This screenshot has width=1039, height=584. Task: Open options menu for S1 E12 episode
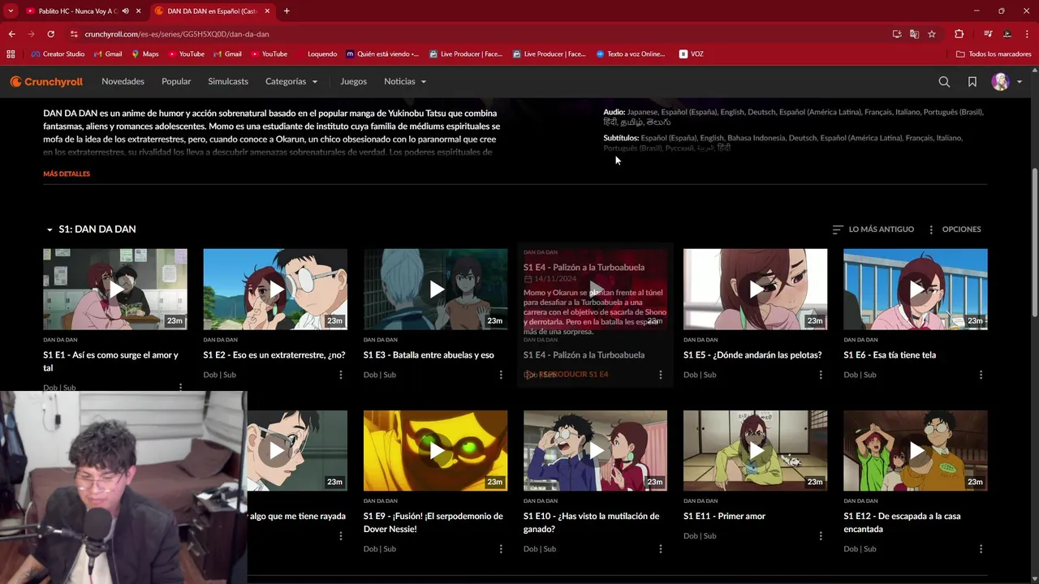pyautogui.click(x=981, y=549)
